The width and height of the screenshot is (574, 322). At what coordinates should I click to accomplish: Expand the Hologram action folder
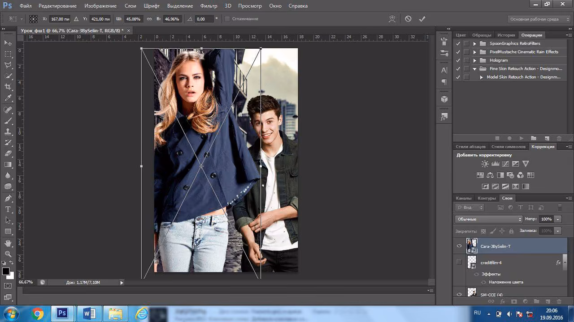(475, 60)
